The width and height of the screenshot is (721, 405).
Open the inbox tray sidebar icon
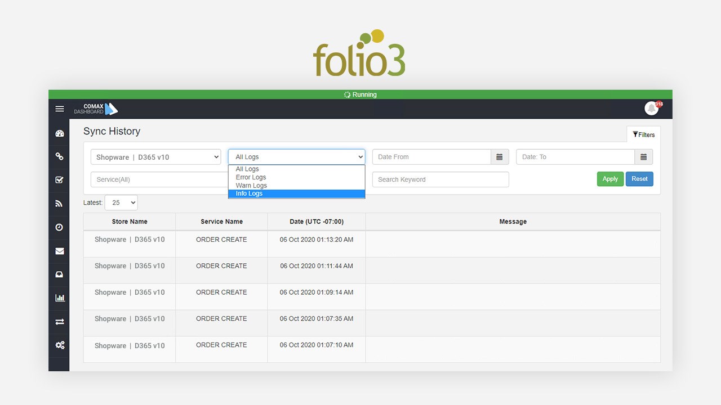(60, 274)
